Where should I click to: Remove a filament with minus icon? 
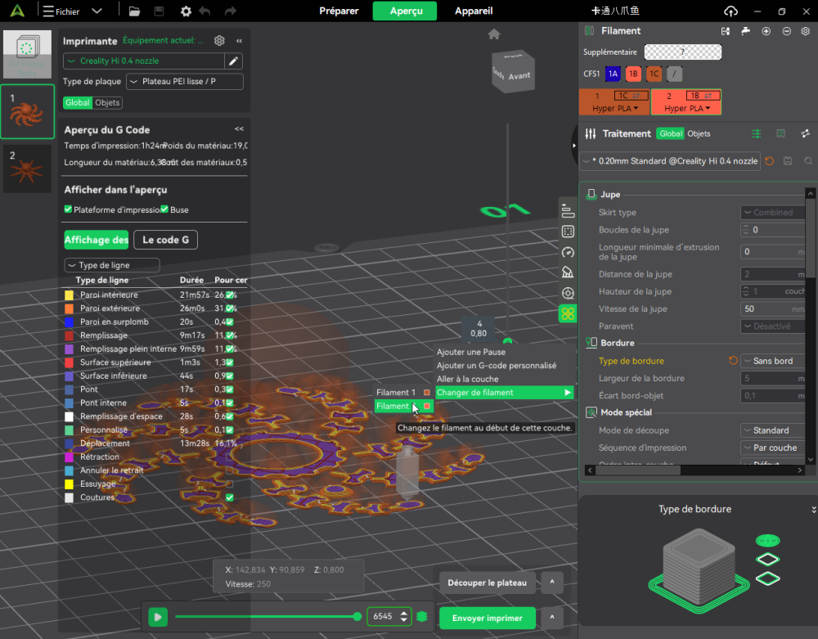(786, 31)
